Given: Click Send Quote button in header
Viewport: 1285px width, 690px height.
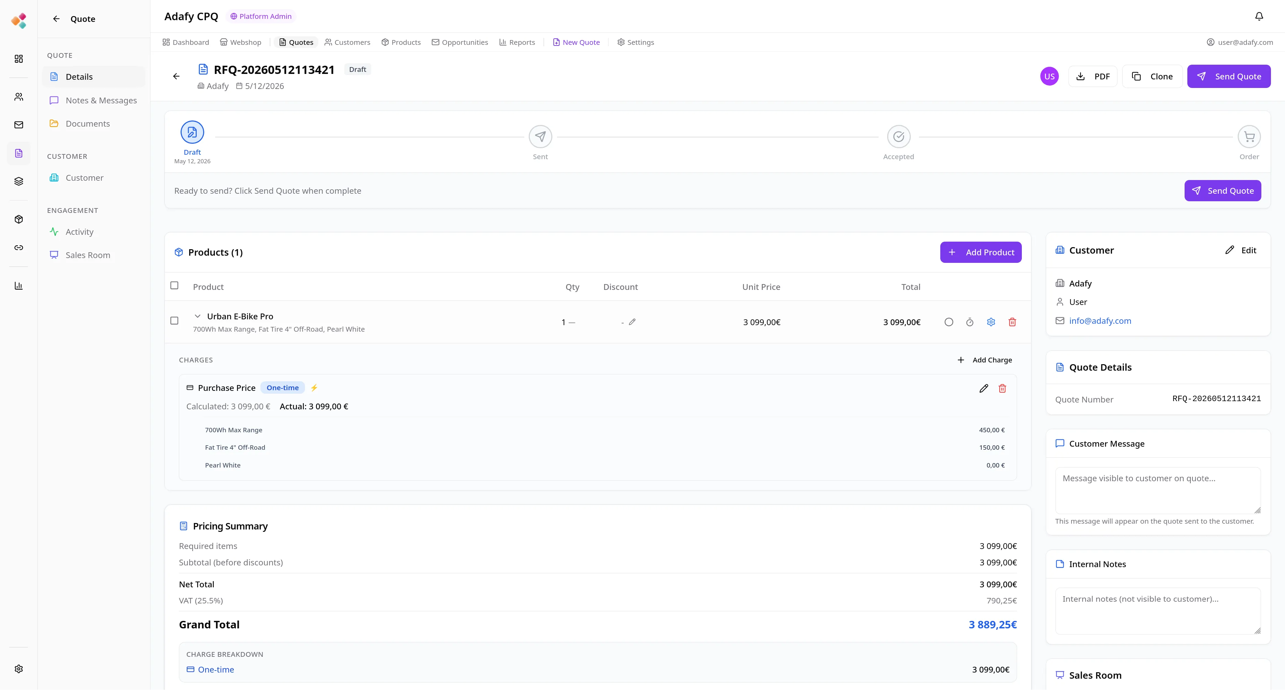Looking at the screenshot, I should point(1229,76).
